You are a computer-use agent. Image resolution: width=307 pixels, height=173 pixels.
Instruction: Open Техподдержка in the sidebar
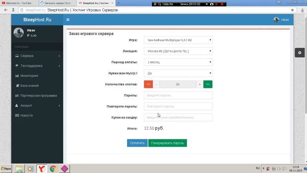point(37,66)
